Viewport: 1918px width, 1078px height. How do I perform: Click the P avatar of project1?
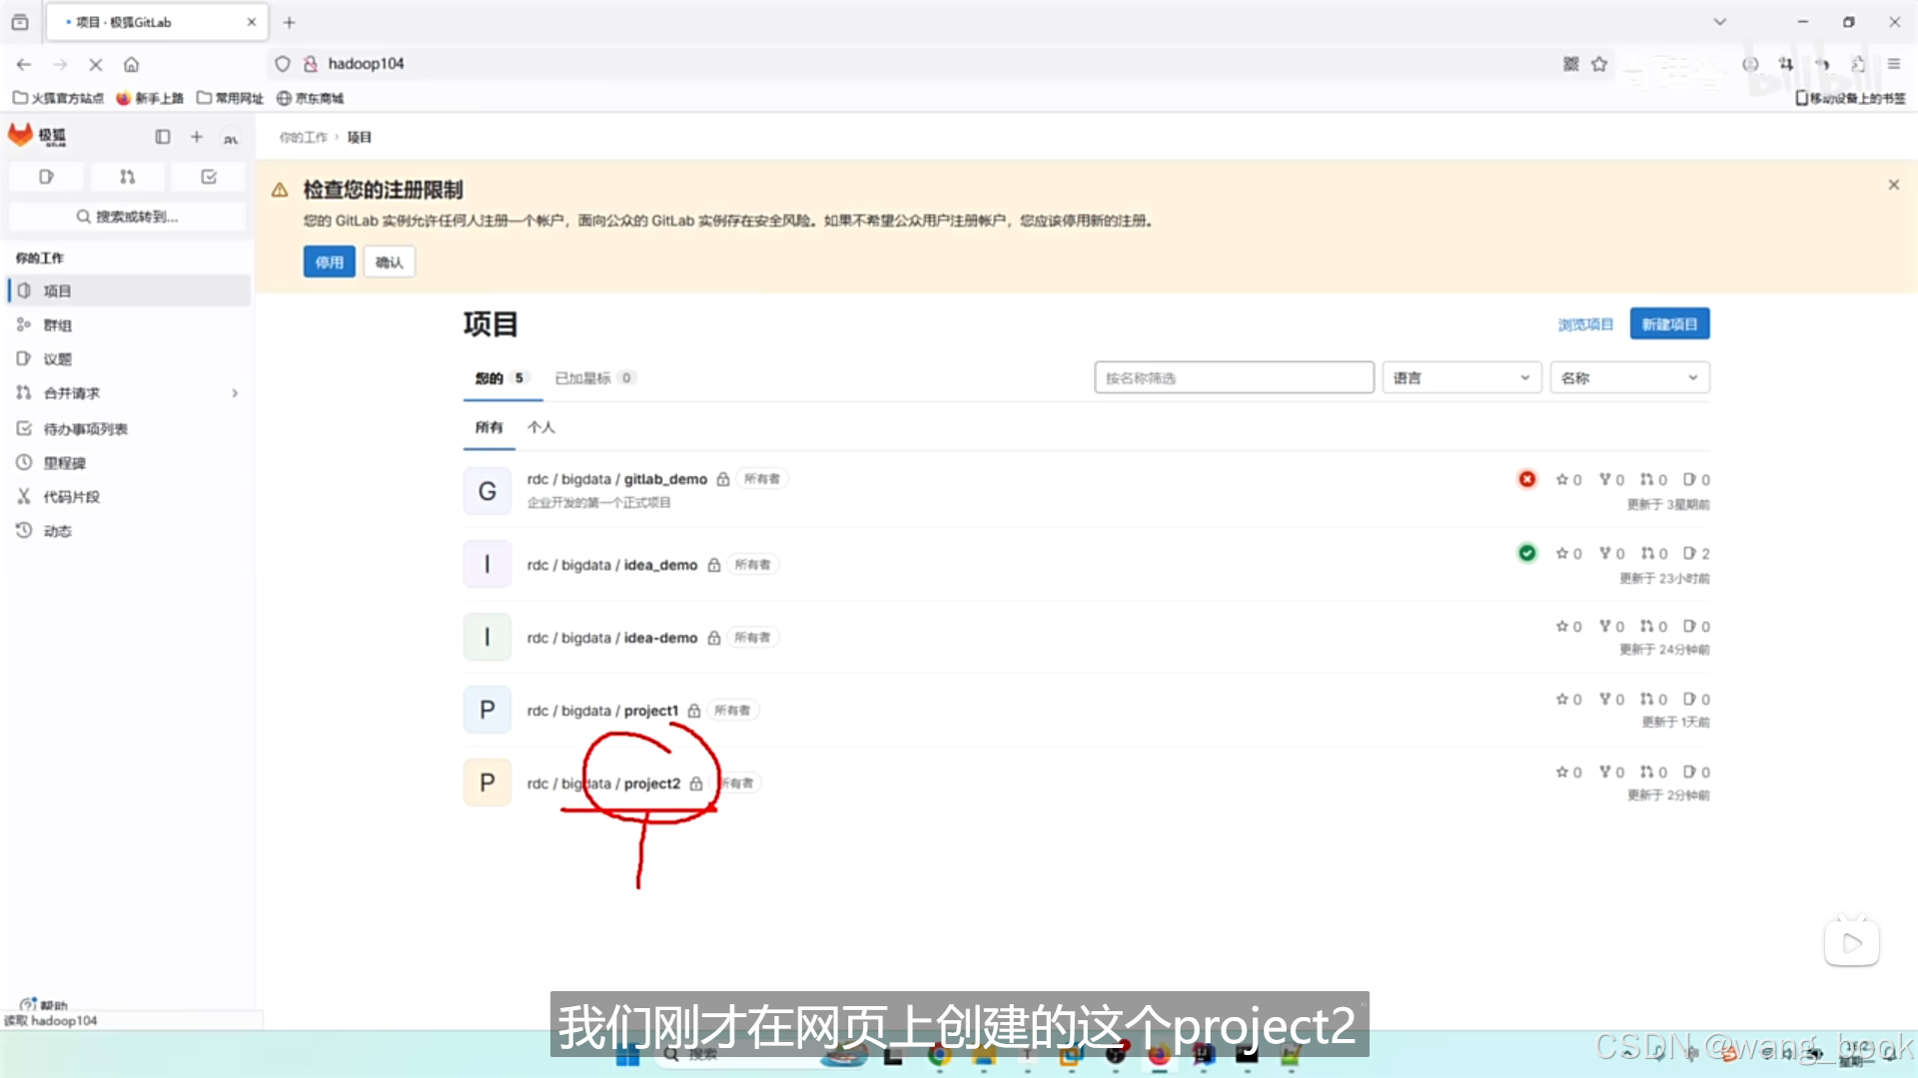coord(487,710)
